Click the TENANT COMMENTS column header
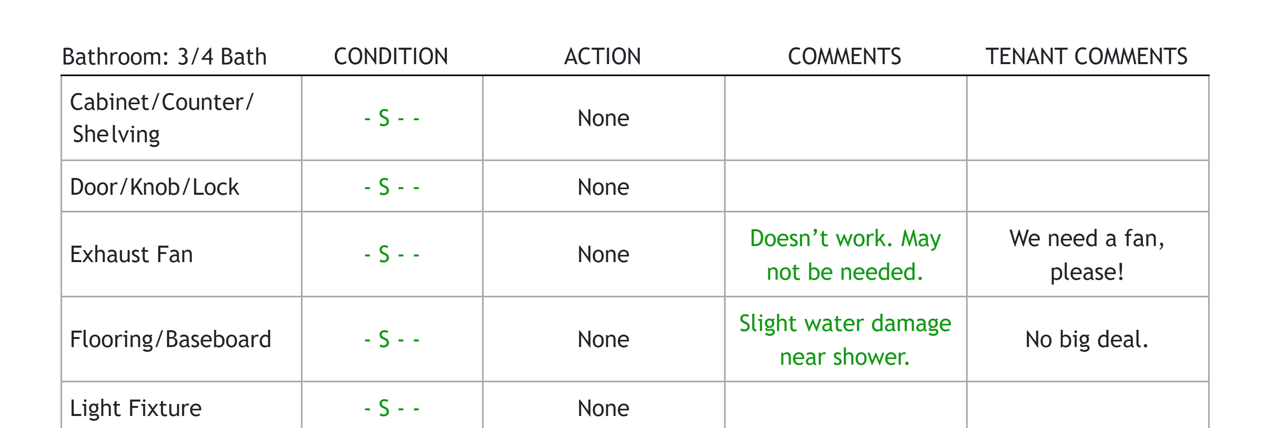This screenshot has width=1267, height=428. click(1086, 57)
